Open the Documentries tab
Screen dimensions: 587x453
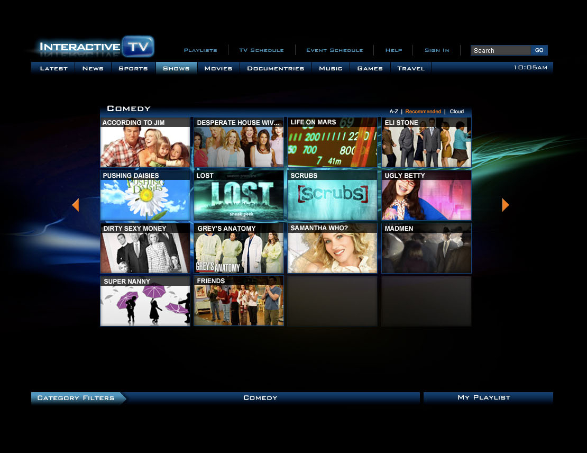(x=276, y=68)
